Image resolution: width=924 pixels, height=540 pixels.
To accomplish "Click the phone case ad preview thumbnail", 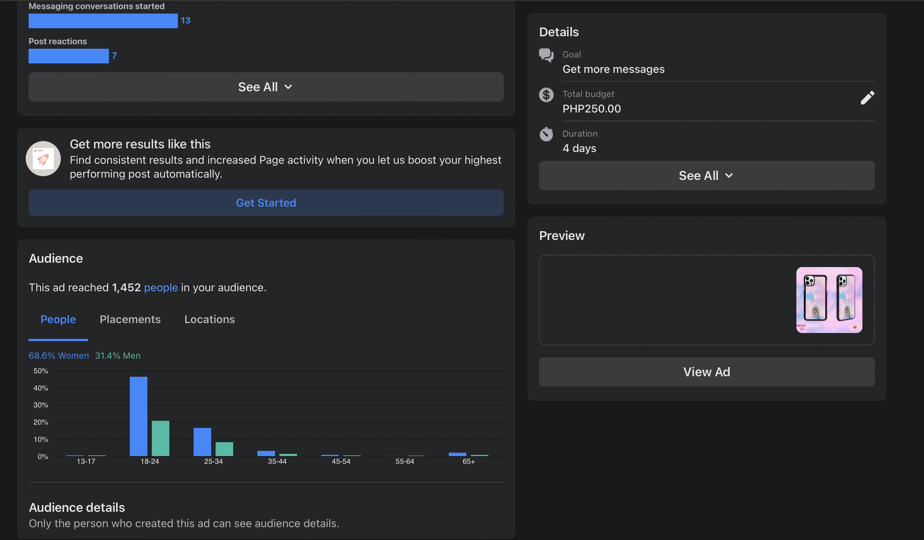I will (829, 300).
